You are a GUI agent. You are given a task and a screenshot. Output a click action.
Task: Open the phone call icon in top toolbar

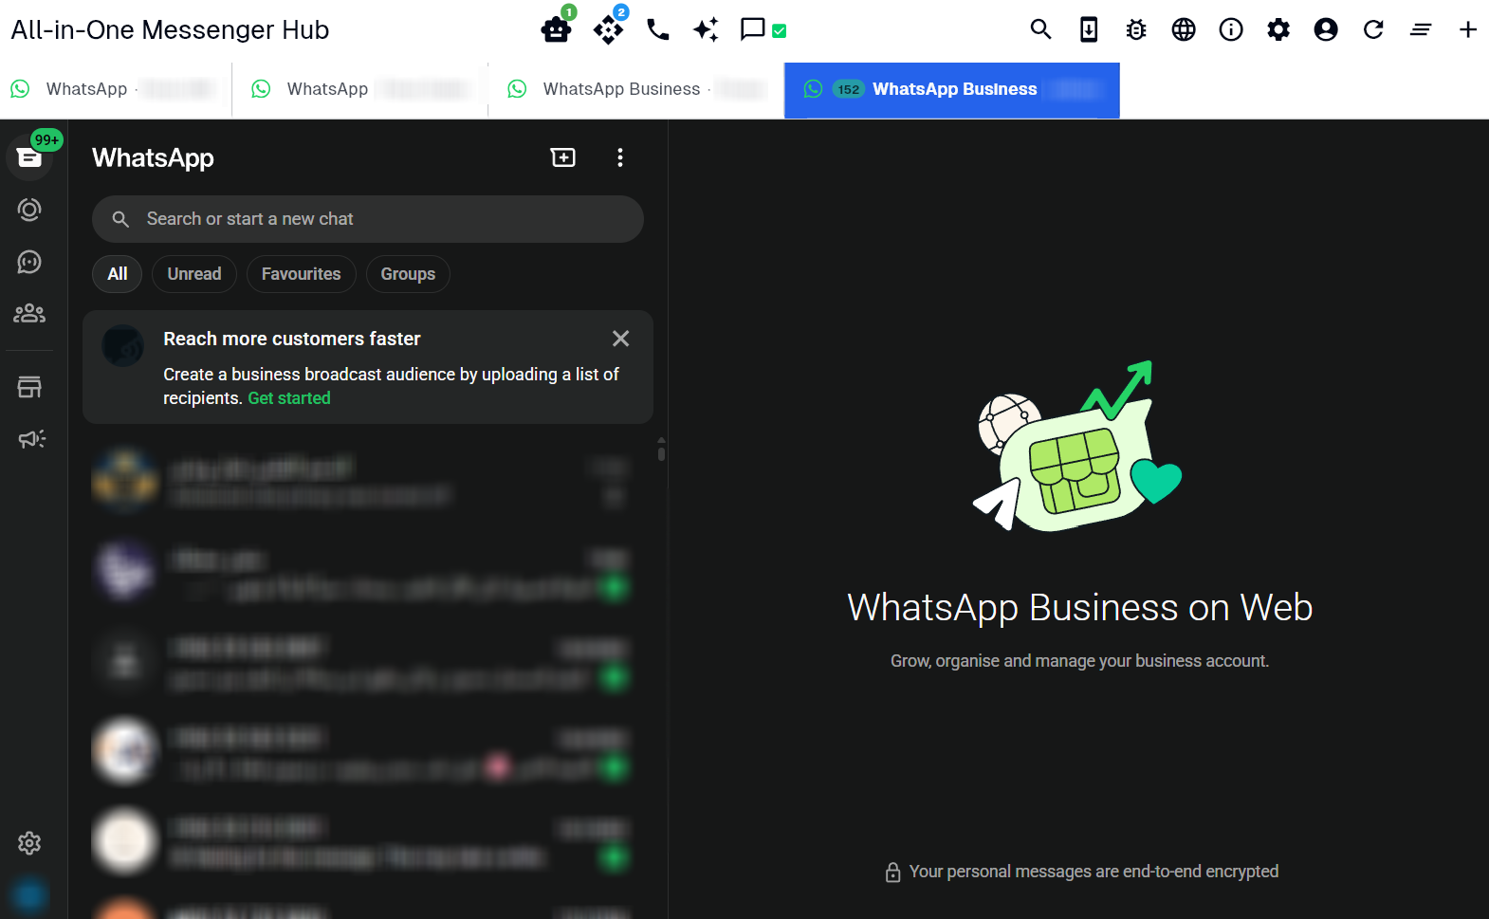(x=657, y=29)
